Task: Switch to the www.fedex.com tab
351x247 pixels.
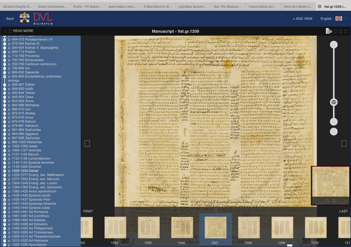Action: point(122,6)
